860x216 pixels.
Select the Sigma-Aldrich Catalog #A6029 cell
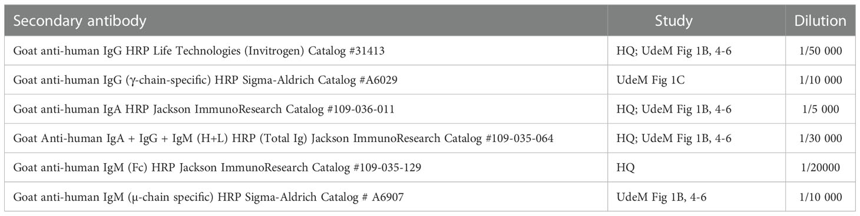(306, 80)
